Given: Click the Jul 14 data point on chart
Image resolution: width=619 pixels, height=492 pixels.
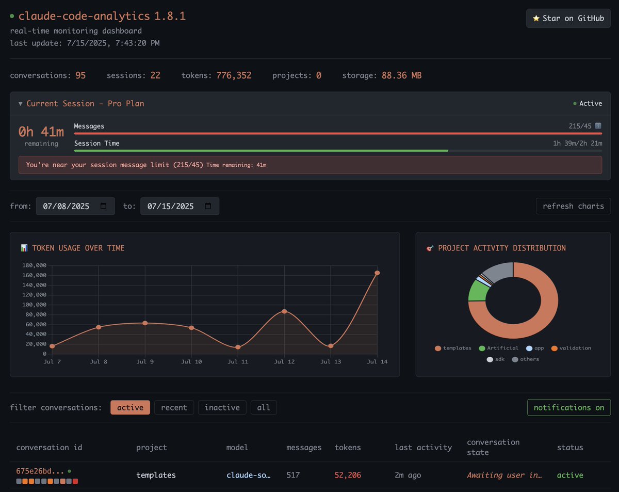Looking at the screenshot, I should 377,273.
